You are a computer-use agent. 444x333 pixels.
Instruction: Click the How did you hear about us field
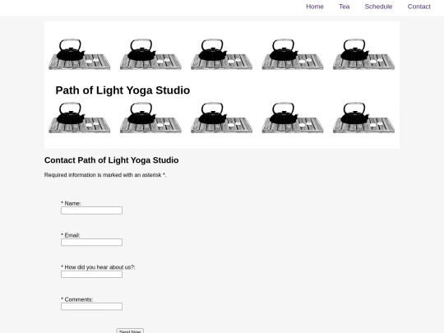click(x=91, y=274)
